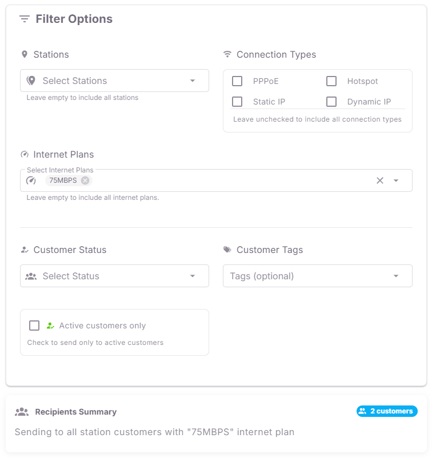This screenshot has width=432, height=458.
Task: Enable the PPPoE connection type checkbox
Action: coord(237,81)
